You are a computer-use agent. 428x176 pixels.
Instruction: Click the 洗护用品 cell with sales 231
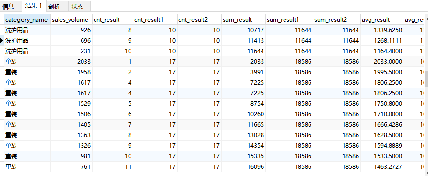(27, 51)
